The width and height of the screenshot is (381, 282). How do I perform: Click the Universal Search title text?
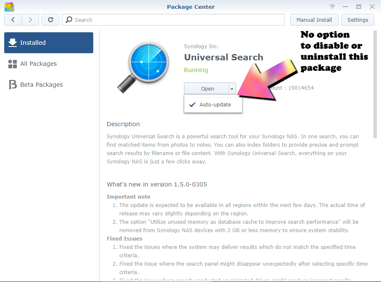coord(223,57)
